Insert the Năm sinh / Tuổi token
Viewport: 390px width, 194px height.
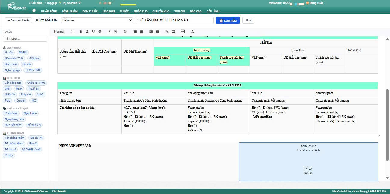tap(14, 59)
